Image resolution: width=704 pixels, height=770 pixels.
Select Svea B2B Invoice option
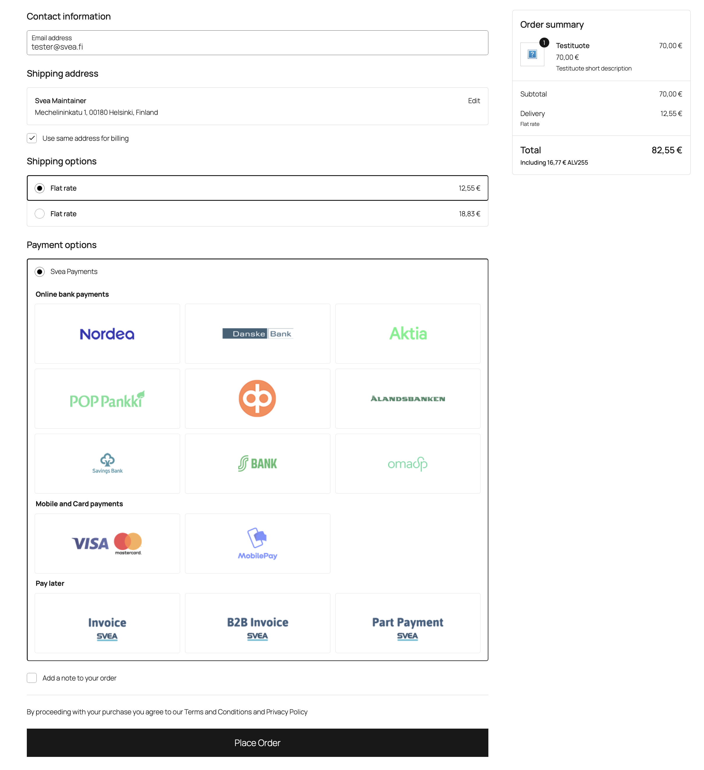pyautogui.click(x=258, y=623)
